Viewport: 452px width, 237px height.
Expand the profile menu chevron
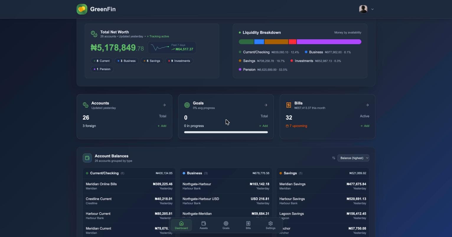pos(372,9)
